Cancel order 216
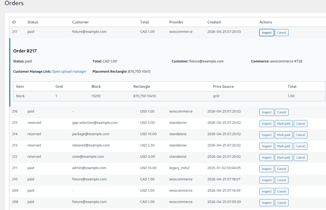 tap(282, 112)
